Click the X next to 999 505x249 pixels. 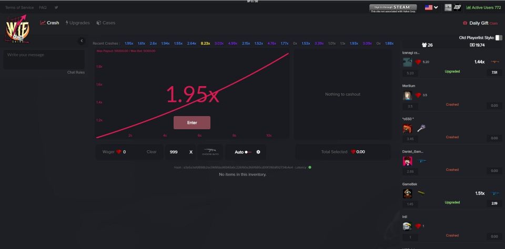191,152
